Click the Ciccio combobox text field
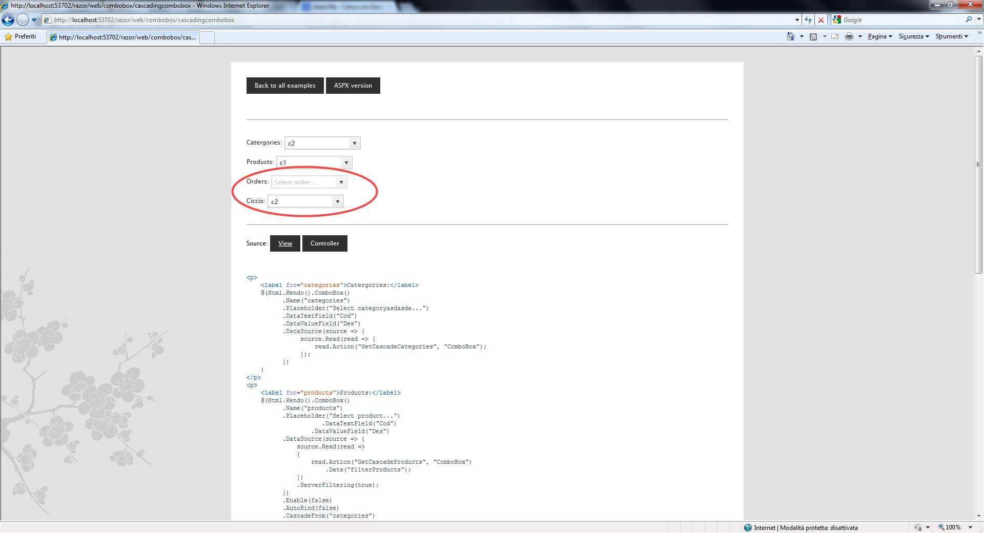984x533 pixels. 300,201
